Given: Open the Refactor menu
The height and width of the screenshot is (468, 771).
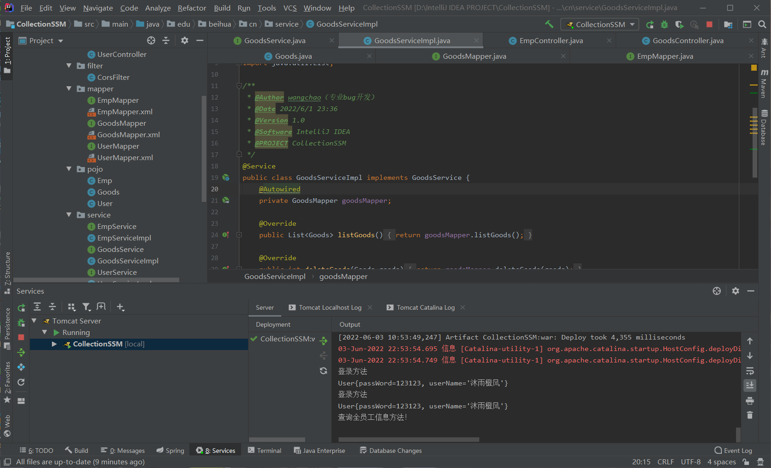Looking at the screenshot, I should click(192, 8).
